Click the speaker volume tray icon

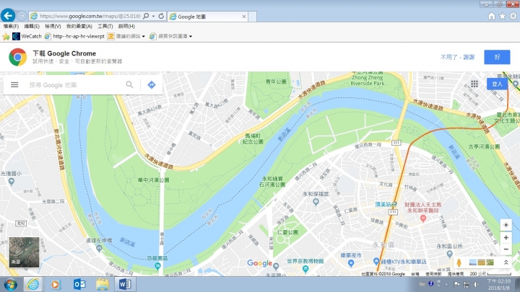[477, 284]
